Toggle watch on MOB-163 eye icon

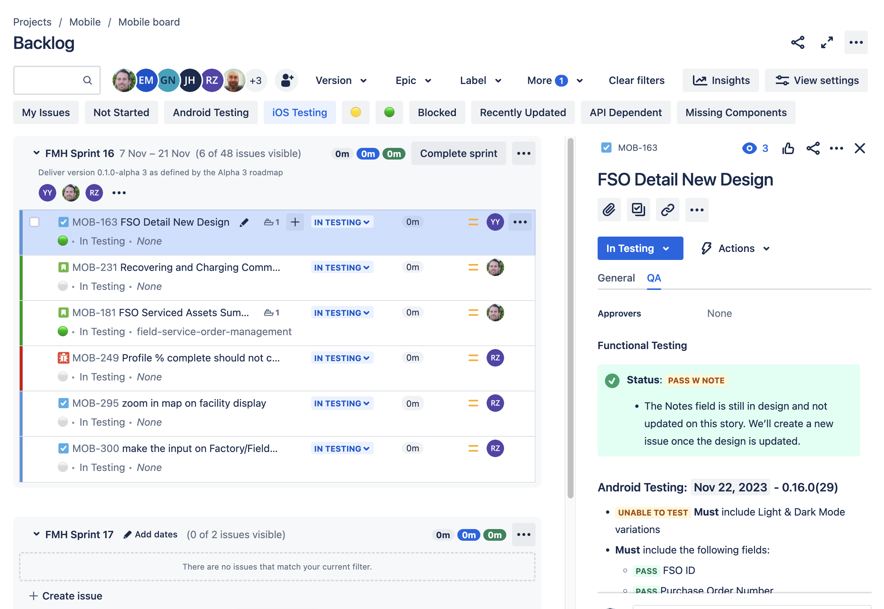(749, 149)
